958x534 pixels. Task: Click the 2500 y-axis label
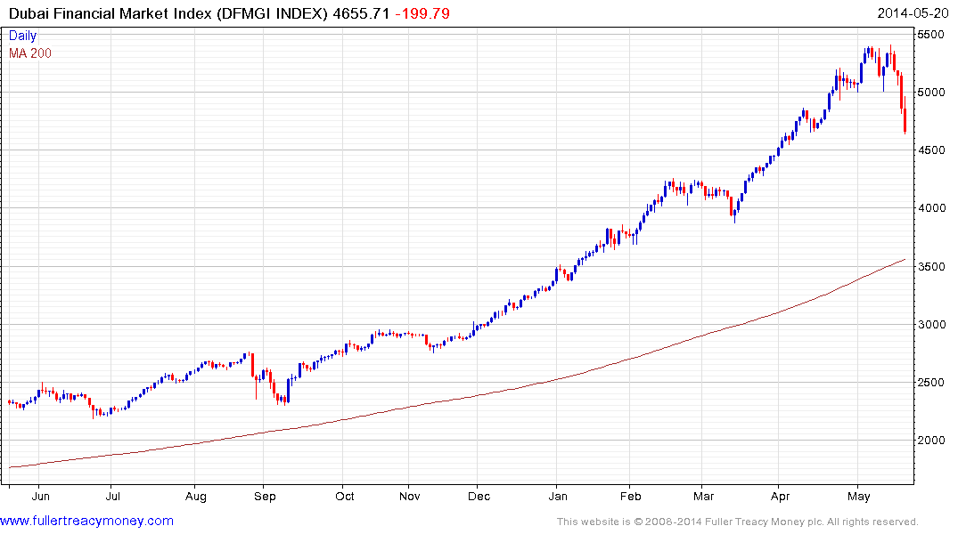(x=932, y=383)
